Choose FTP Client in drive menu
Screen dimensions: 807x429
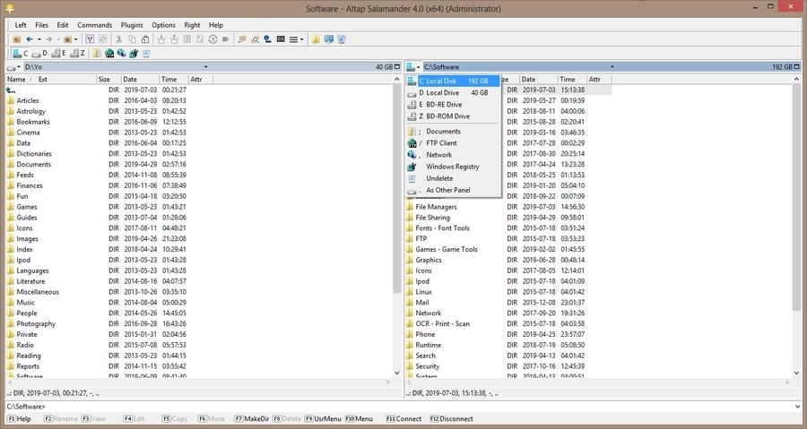click(454, 142)
